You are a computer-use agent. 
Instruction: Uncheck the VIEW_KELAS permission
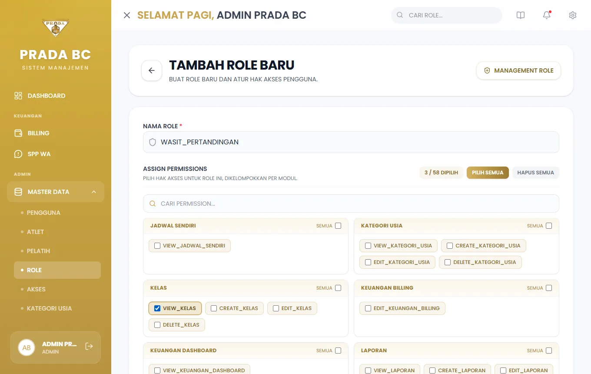pos(157,308)
